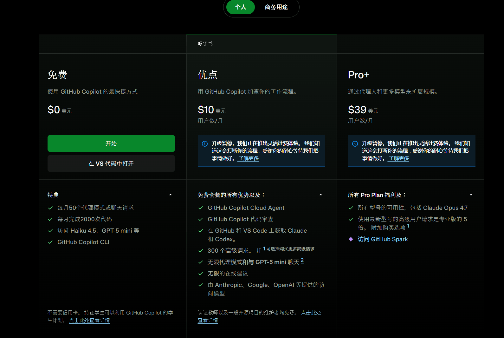Click checkmark beside GitHub Copilot Cloud Agent
The height and width of the screenshot is (338, 504).
(x=200, y=208)
